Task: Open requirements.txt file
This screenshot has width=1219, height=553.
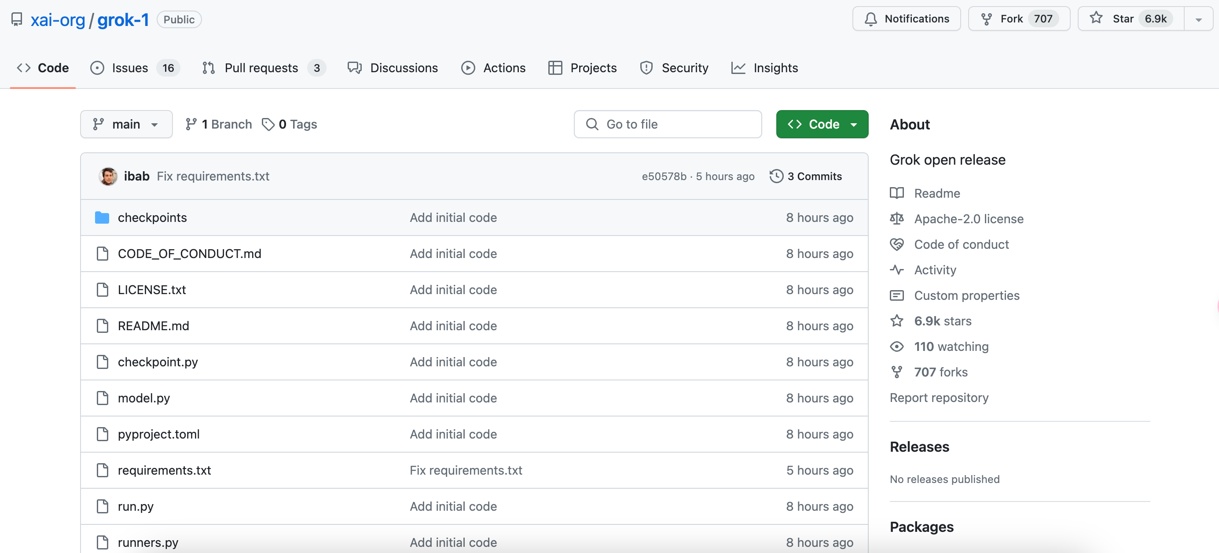Action: pos(164,470)
